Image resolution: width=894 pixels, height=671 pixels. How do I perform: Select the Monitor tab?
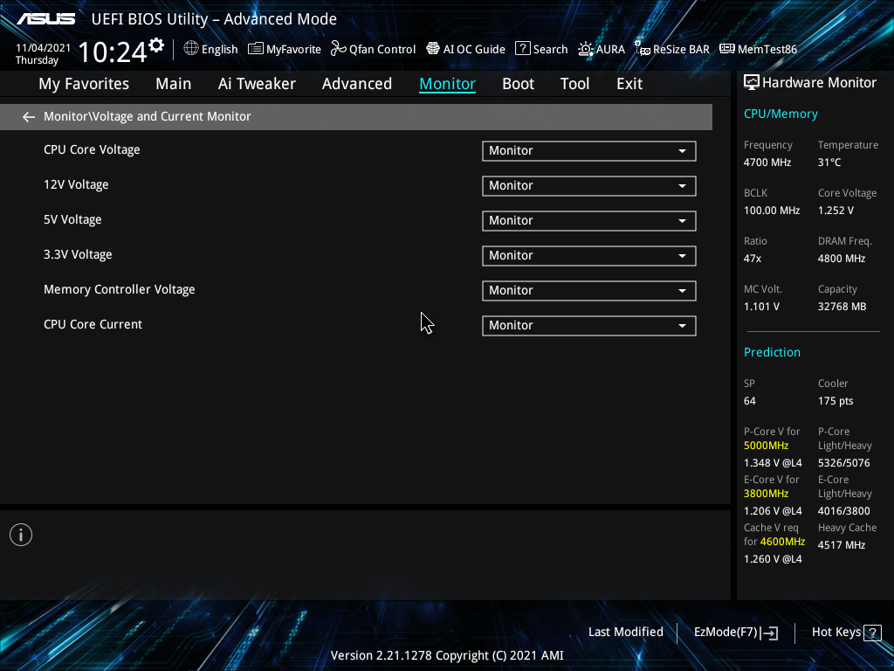coord(448,84)
